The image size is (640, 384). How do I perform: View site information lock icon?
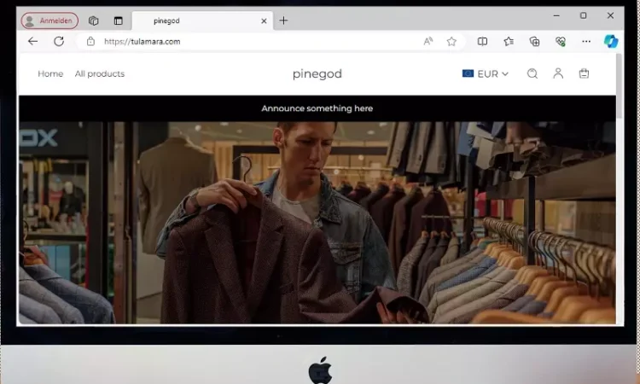click(x=90, y=41)
